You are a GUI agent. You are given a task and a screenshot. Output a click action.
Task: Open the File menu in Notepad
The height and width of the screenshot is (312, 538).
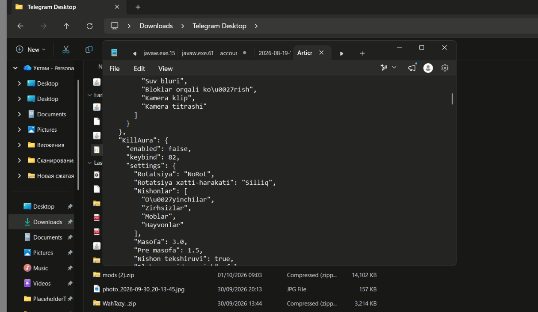(x=115, y=68)
